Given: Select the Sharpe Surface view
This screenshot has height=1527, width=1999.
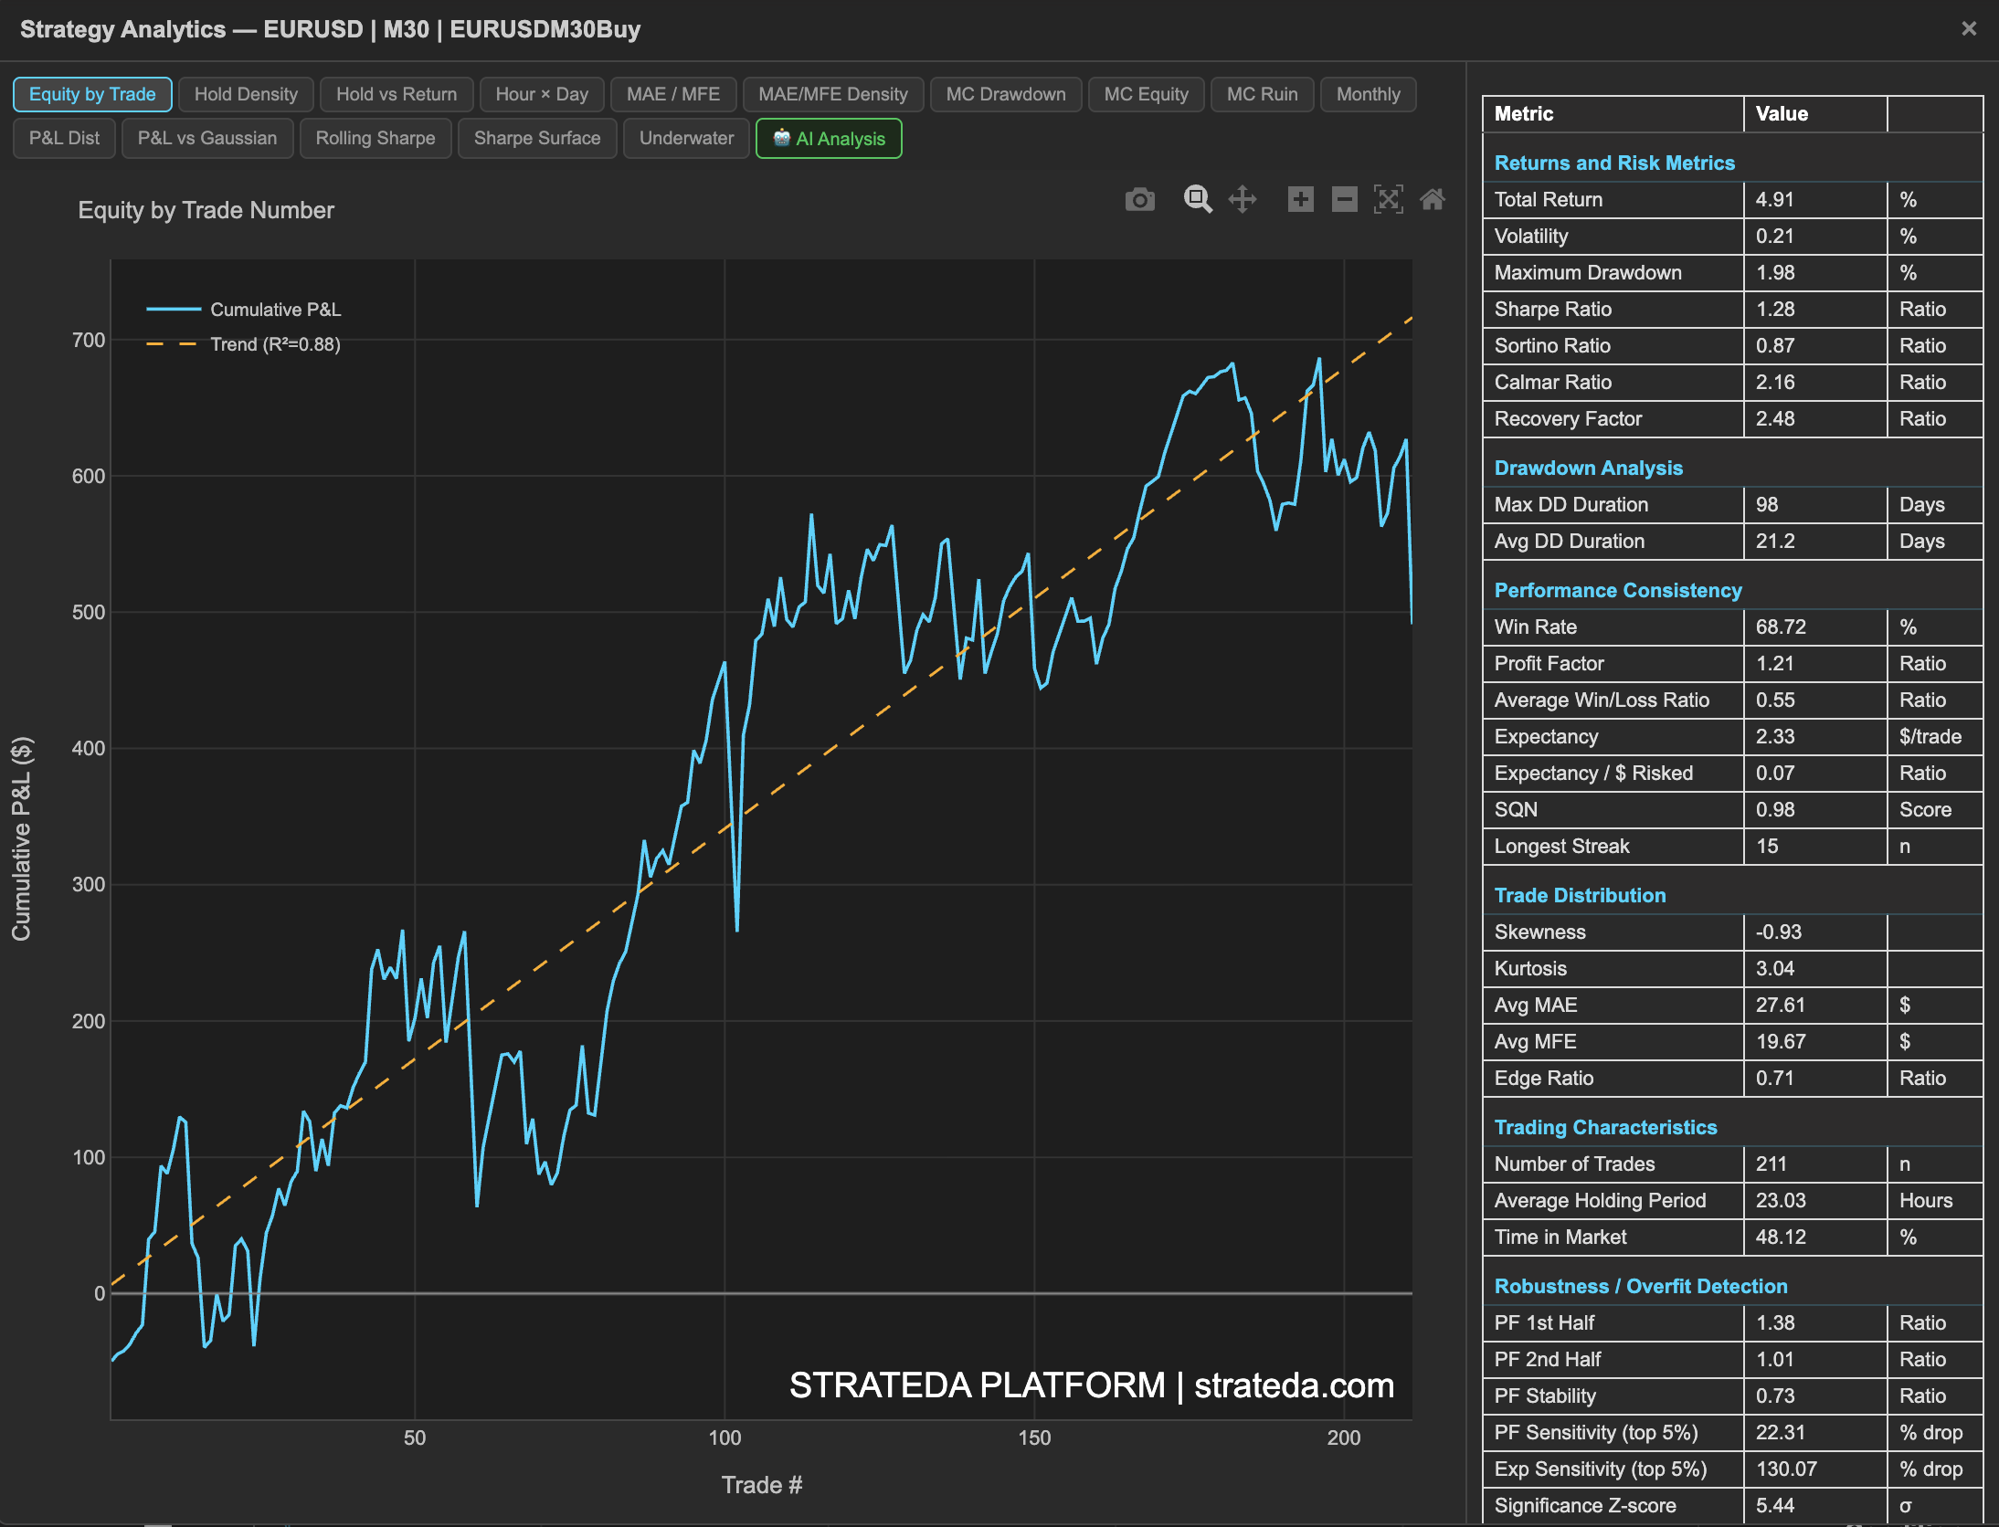Looking at the screenshot, I should (x=537, y=138).
